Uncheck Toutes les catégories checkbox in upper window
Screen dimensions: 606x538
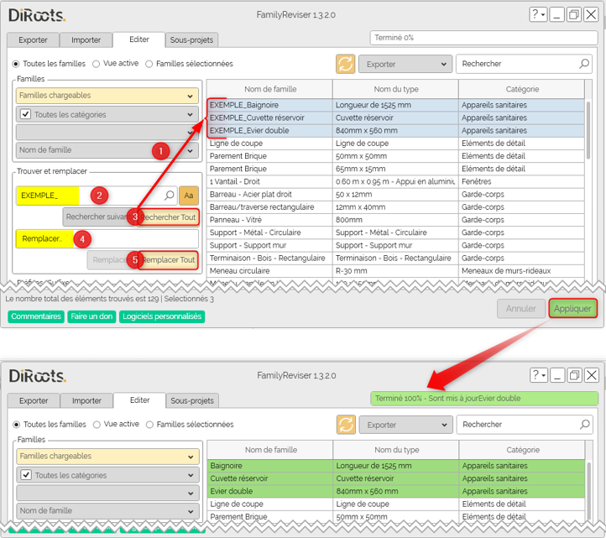tap(26, 114)
